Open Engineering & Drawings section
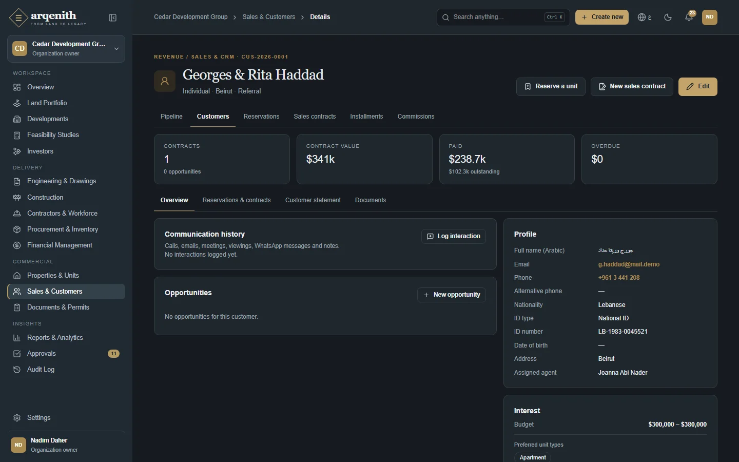Image resolution: width=739 pixels, height=462 pixels. point(66,181)
